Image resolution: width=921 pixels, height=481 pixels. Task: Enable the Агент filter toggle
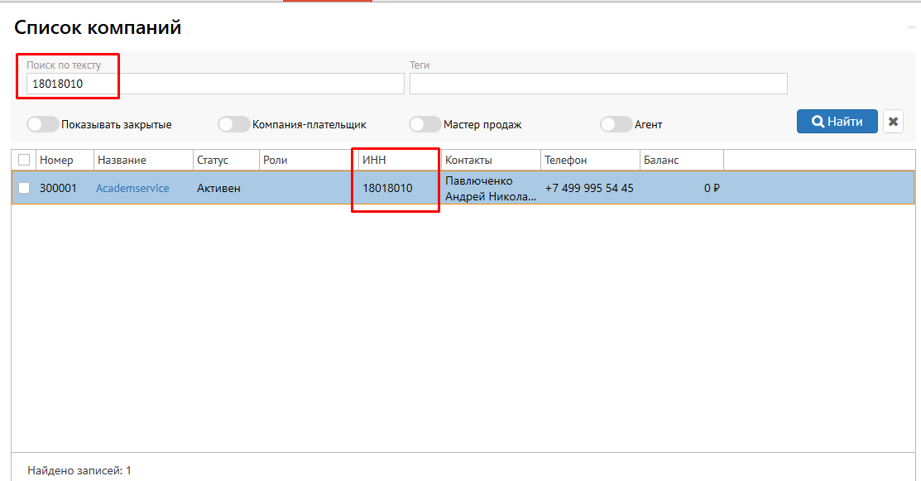tap(616, 125)
